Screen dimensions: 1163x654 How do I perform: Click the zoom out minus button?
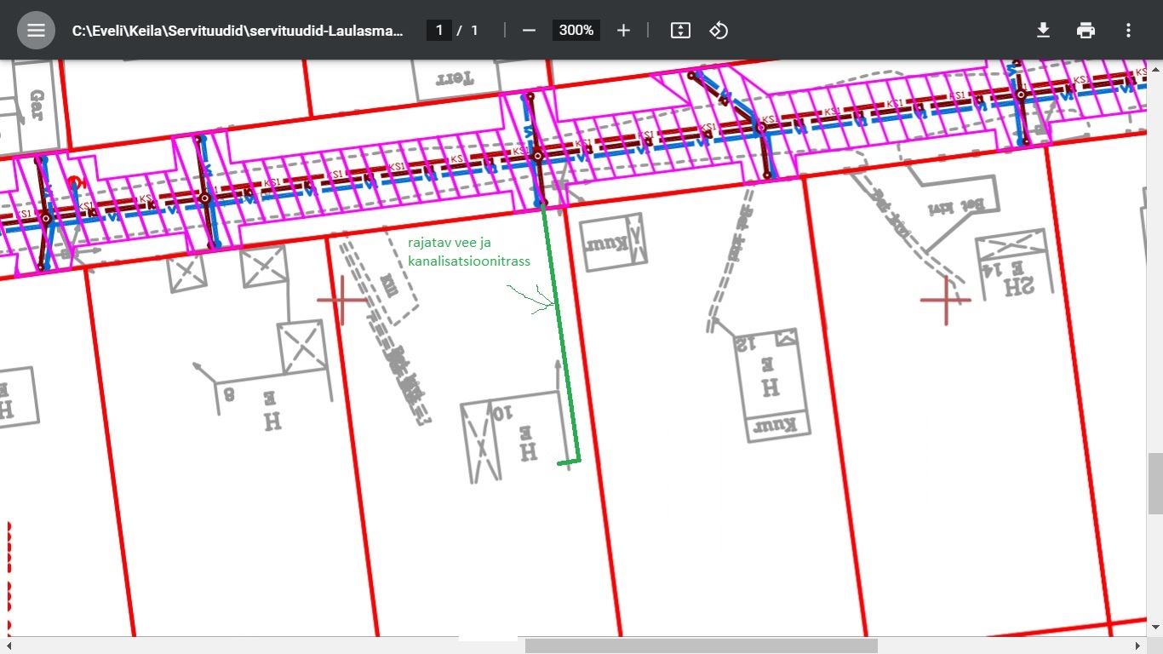pos(529,31)
